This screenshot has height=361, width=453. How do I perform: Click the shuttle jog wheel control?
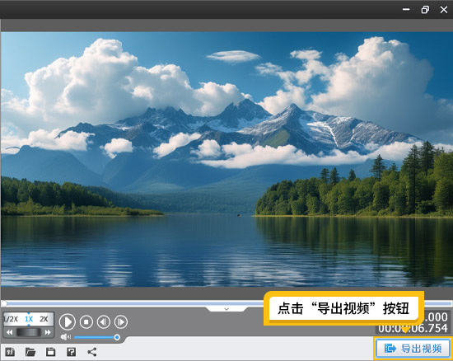[x=28, y=332]
